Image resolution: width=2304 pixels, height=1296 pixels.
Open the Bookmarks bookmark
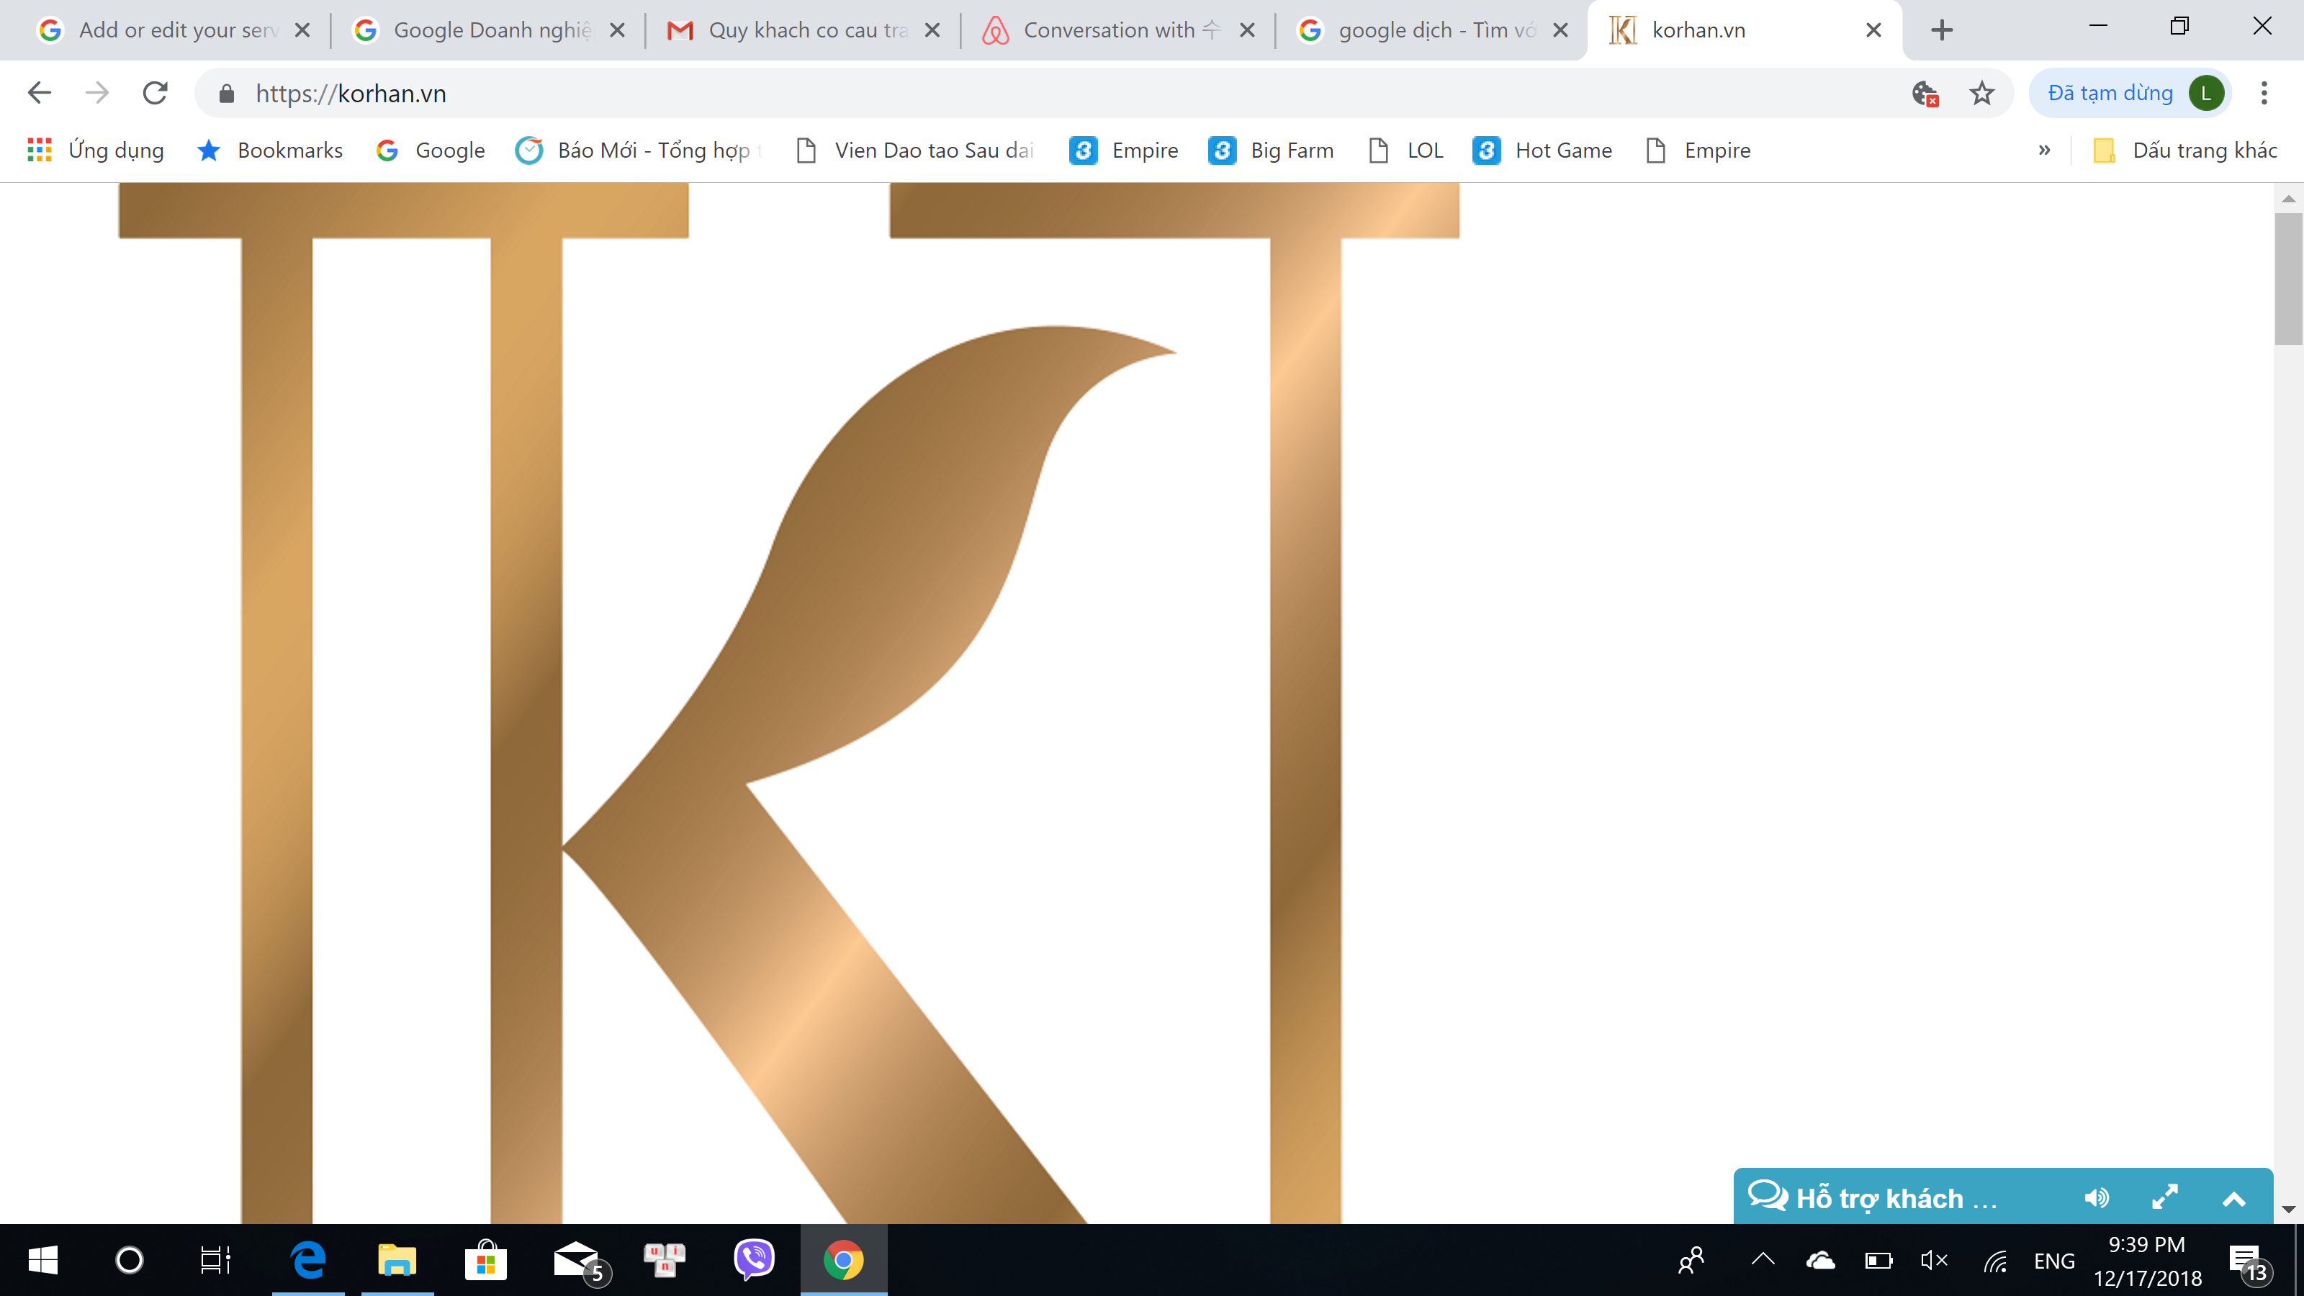pos(270,150)
